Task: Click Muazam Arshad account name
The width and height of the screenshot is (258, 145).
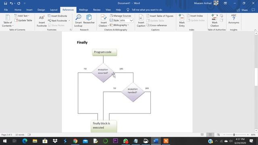Action: [202, 3]
